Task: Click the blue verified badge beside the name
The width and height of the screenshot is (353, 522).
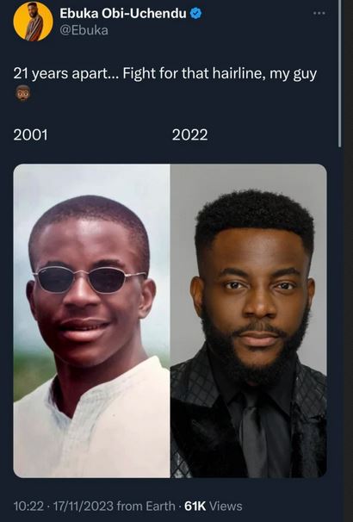Action: tap(196, 13)
